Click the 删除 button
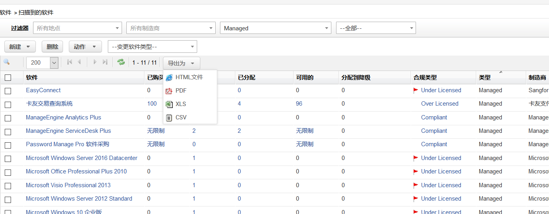549x214 pixels. (x=52, y=47)
